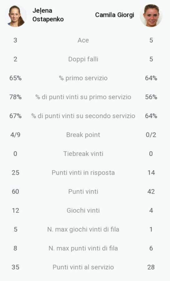170x281 pixels.
Task: Select the Tiebreak vinti row label
Action: coord(83,154)
